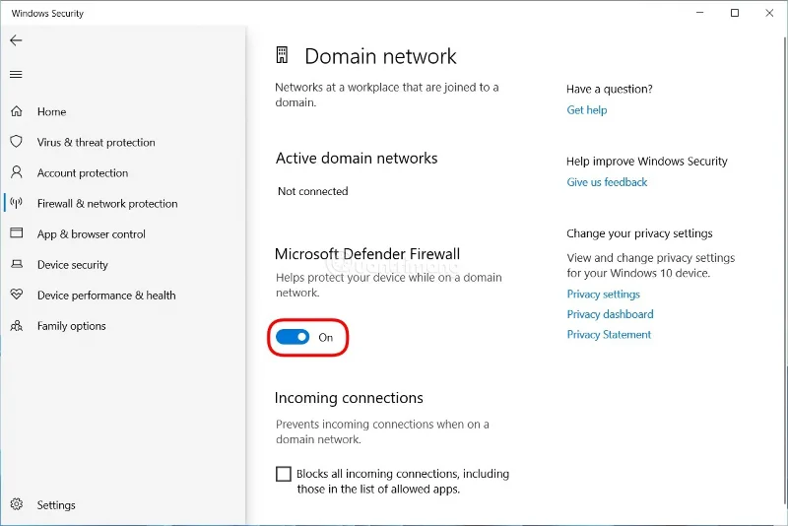This screenshot has height=526, width=788.
Task: Click the Domain network heading
Action: tap(380, 56)
